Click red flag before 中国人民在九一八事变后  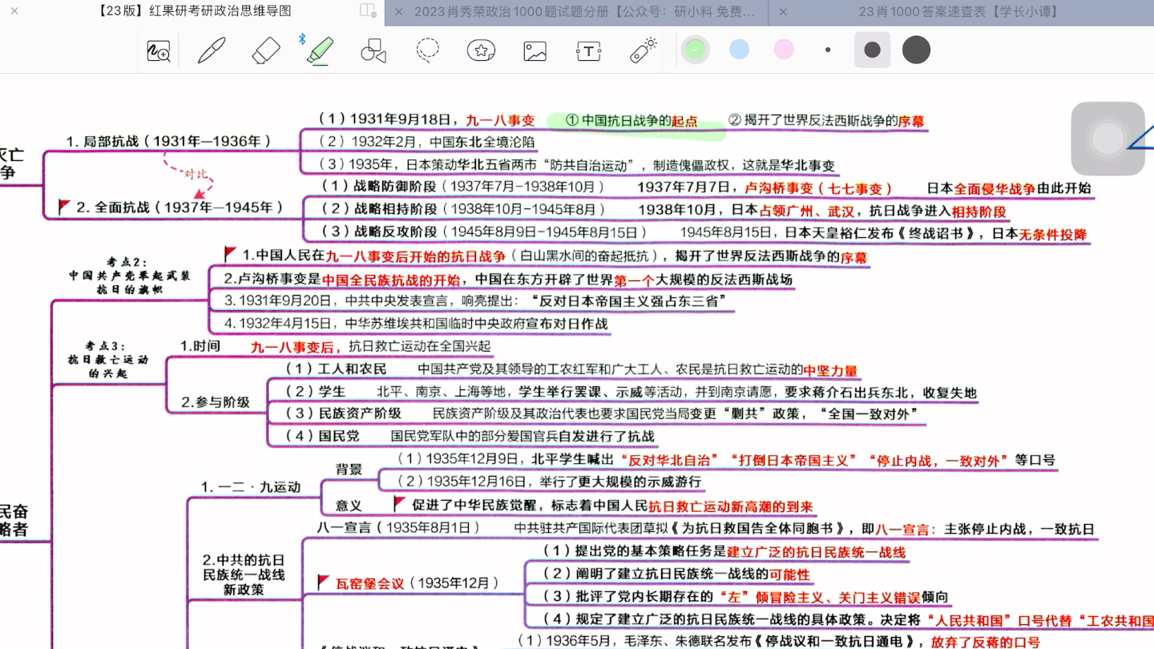[x=231, y=255]
